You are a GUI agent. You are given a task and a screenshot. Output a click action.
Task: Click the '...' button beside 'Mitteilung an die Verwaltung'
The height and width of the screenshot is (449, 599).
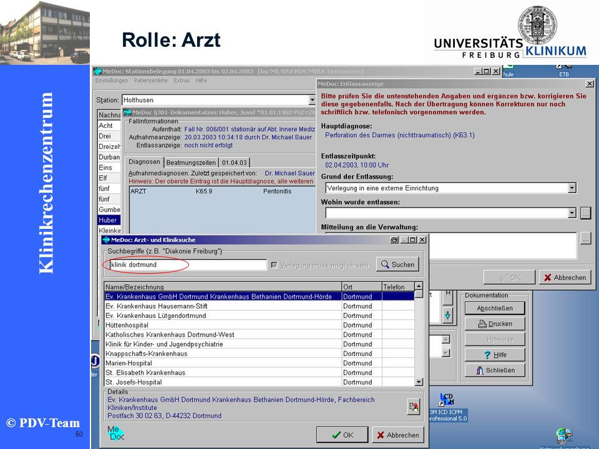click(x=585, y=239)
